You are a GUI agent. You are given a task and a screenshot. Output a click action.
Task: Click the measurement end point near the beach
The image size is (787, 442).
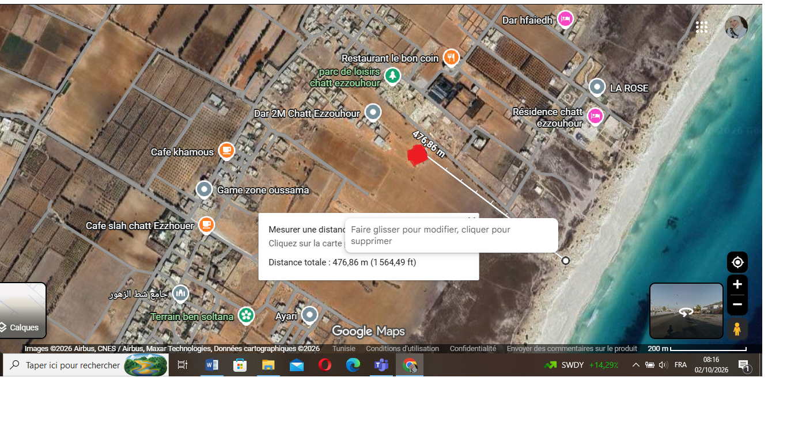(566, 261)
